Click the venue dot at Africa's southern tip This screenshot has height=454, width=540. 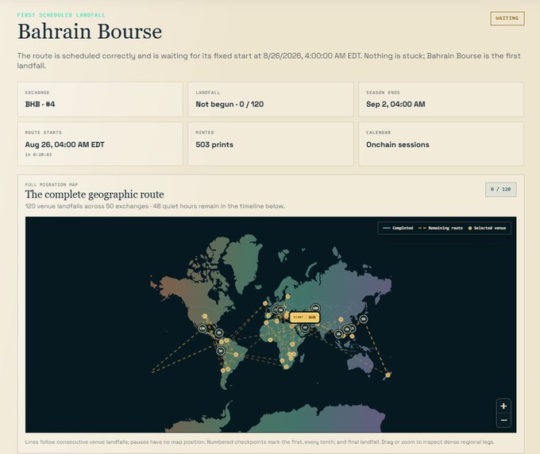coord(286,367)
